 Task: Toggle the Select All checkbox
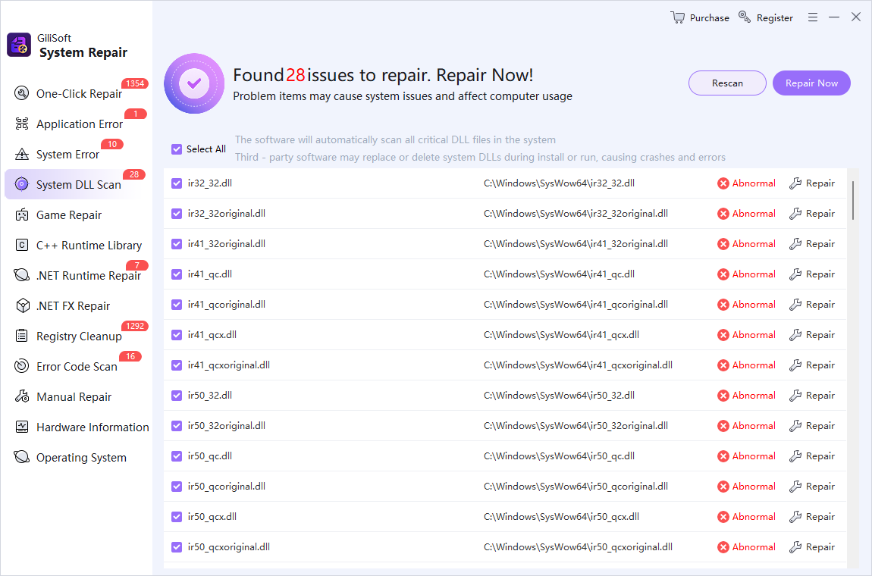click(x=176, y=149)
